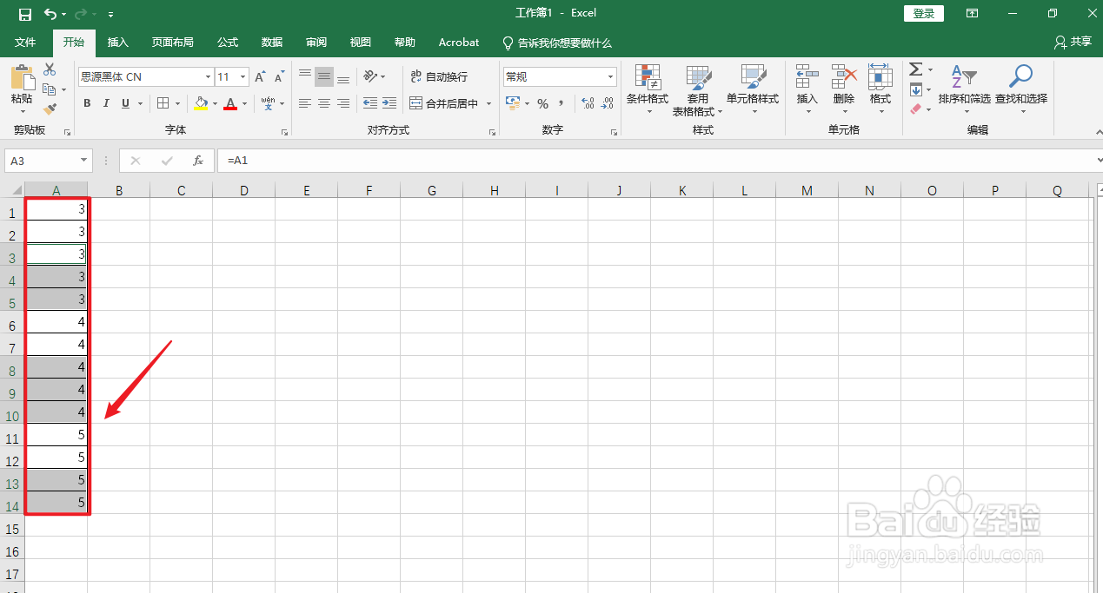
Task: Switch to 插入 Insert tab
Action: (x=117, y=43)
